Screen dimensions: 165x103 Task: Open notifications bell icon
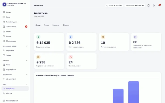[x=159, y=5]
